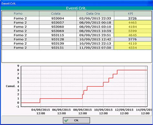The width and height of the screenshot is (153, 125).
Task: Select the yellow KPI cell 4465
Action: tap(133, 22)
